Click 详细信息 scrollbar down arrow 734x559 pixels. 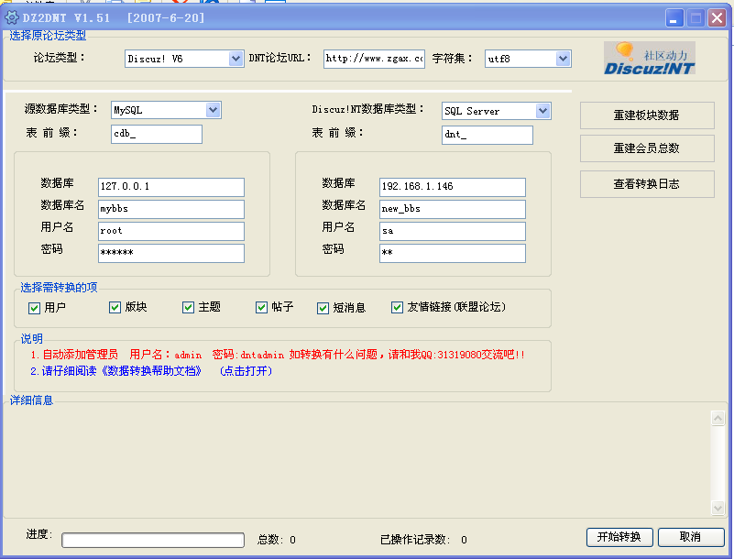pos(718,507)
